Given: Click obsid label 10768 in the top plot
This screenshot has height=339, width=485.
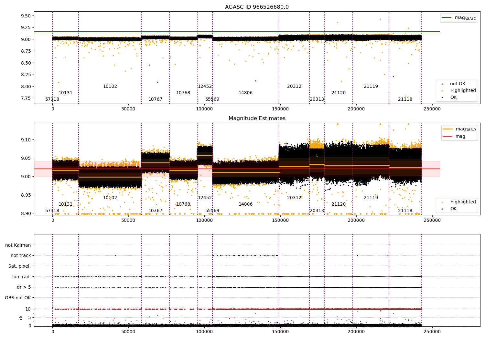Looking at the screenshot, I should click(x=183, y=93).
